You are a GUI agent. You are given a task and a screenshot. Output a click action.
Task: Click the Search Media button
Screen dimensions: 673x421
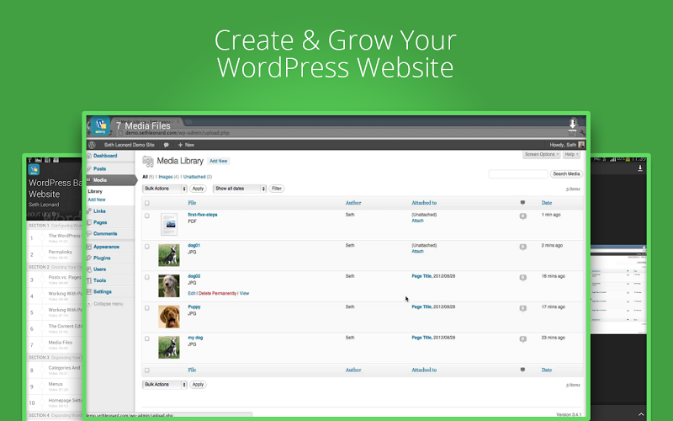click(566, 174)
